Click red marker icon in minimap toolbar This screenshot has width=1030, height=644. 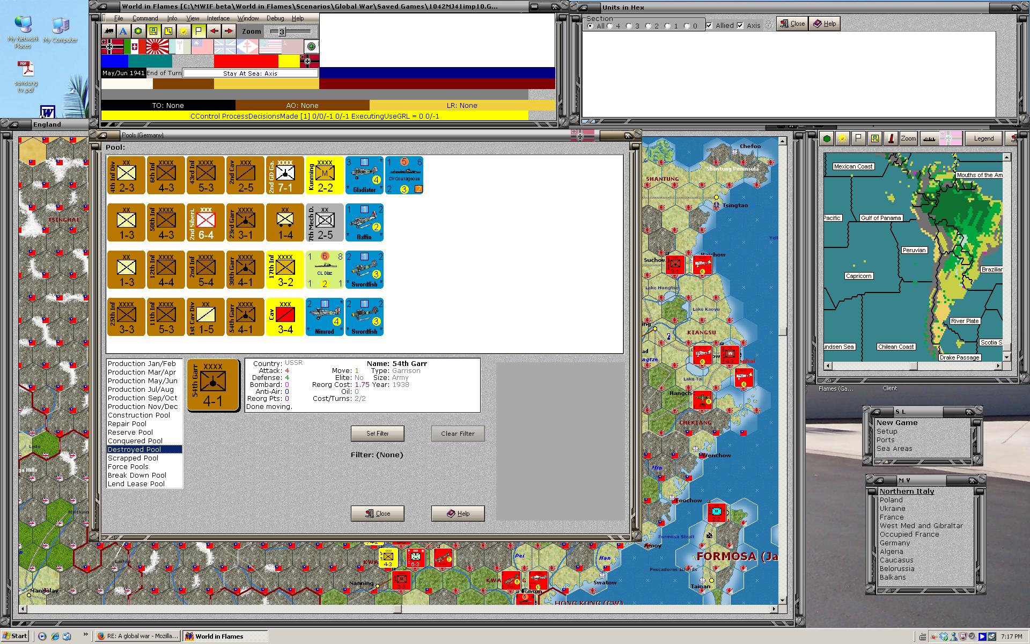[891, 138]
